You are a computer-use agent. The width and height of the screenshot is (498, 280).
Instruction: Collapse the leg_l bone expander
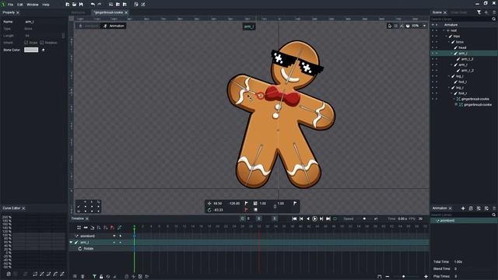[x=449, y=76]
